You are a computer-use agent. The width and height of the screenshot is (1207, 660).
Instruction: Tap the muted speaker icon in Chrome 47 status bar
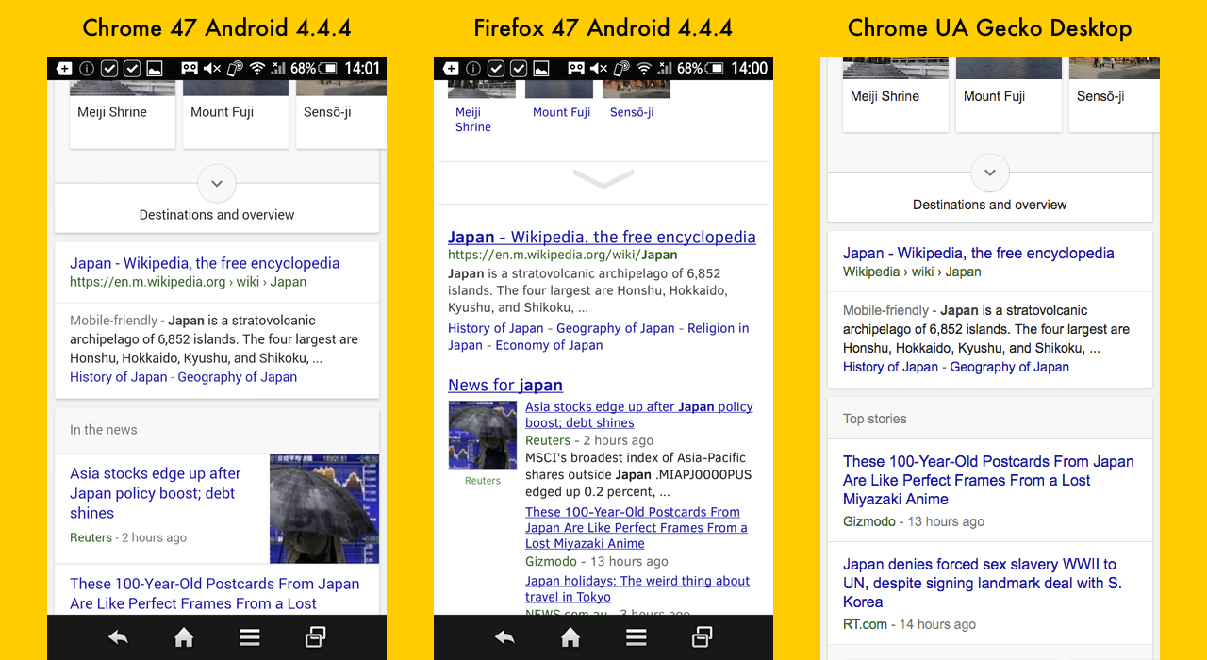pos(212,68)
